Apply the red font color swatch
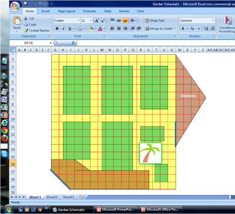 [100, 29]
